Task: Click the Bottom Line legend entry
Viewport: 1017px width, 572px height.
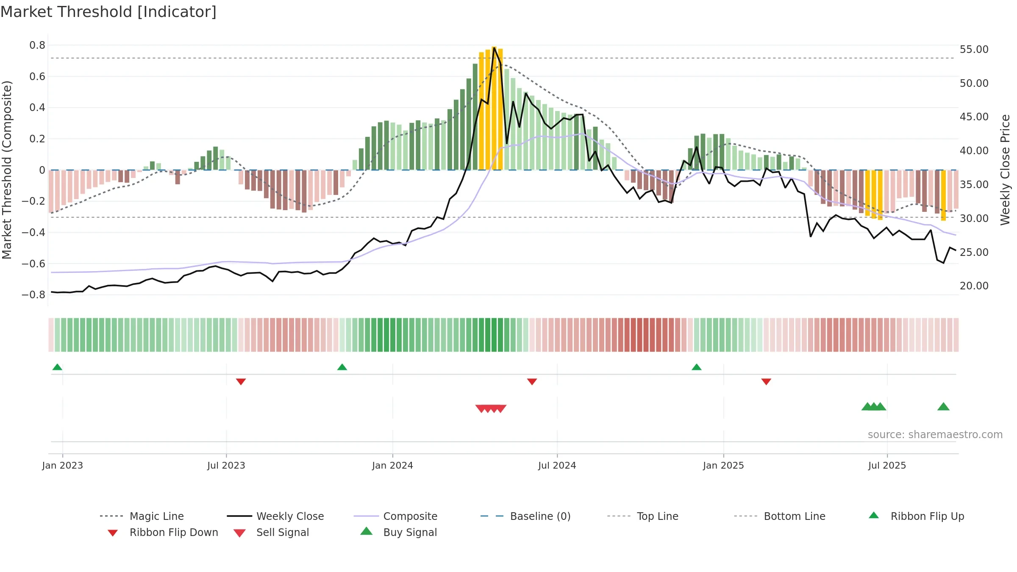Action: coord(780,516)
